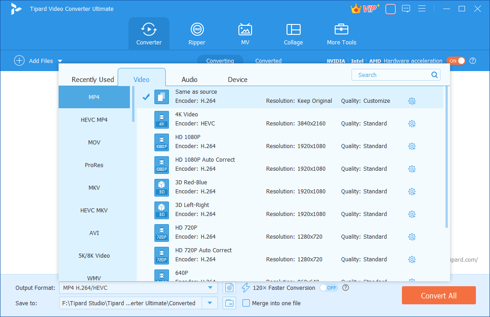Click HD 720P Auto Correct preset icon
This screenshot has height=317, width=490.
pos(162,255)
